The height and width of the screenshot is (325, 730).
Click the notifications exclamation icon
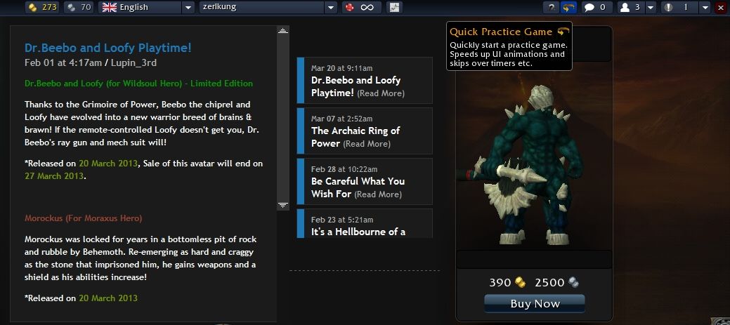669,8
